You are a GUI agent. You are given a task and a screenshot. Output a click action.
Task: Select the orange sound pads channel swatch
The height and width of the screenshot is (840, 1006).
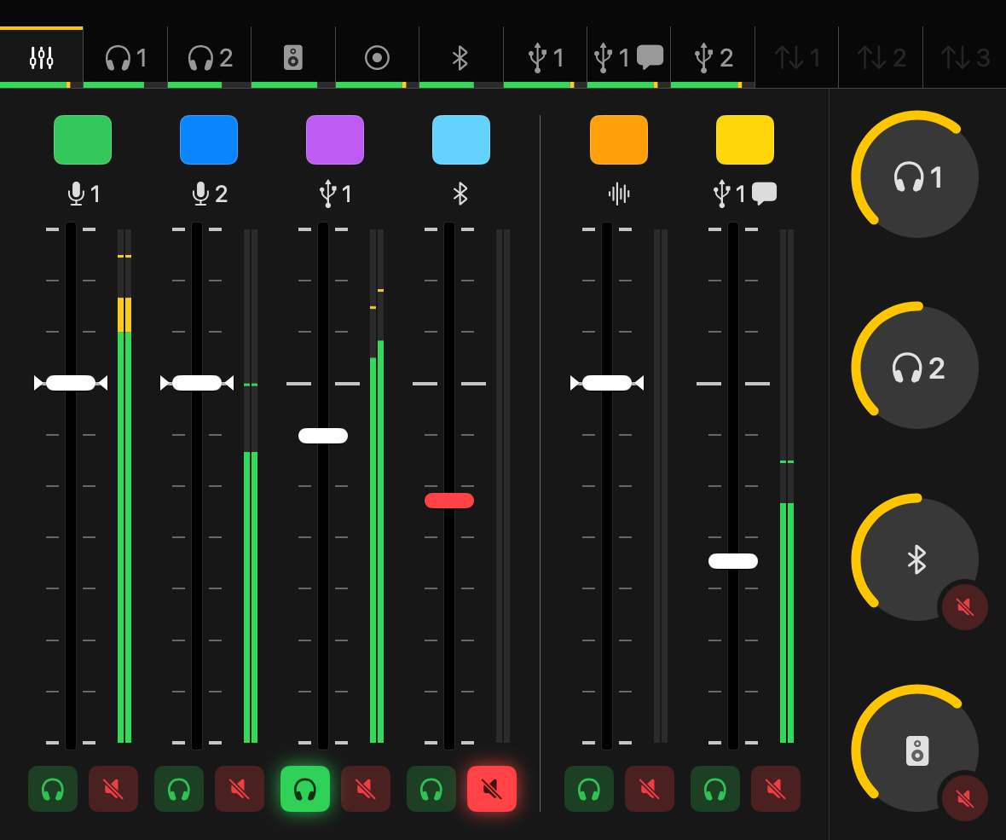[x=618, y=140]
